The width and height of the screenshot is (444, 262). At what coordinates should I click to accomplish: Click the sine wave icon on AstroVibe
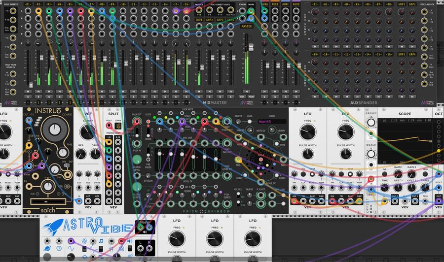[x=71, y=249]
